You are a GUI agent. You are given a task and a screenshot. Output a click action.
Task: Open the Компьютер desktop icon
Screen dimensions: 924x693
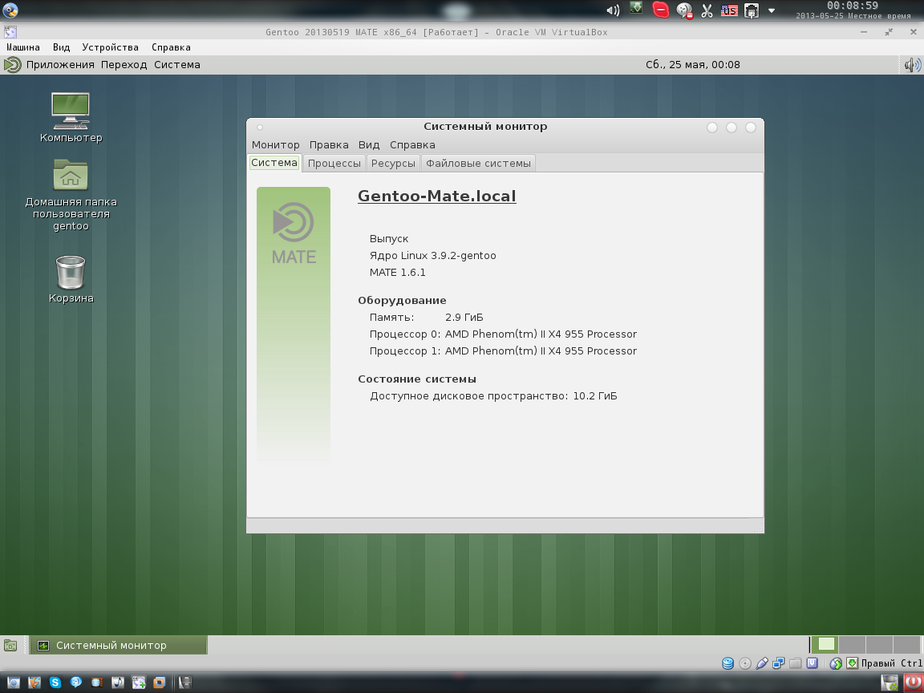pyautogui.click(x=71, y=118)
